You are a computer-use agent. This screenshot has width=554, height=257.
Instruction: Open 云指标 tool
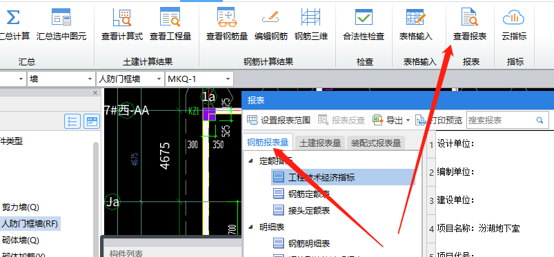point(514,24)
